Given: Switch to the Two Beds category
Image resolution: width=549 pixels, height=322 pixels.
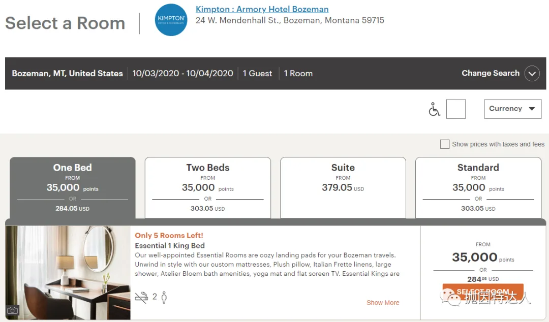Looking at the screenshot, I should (x=207, y=187).
